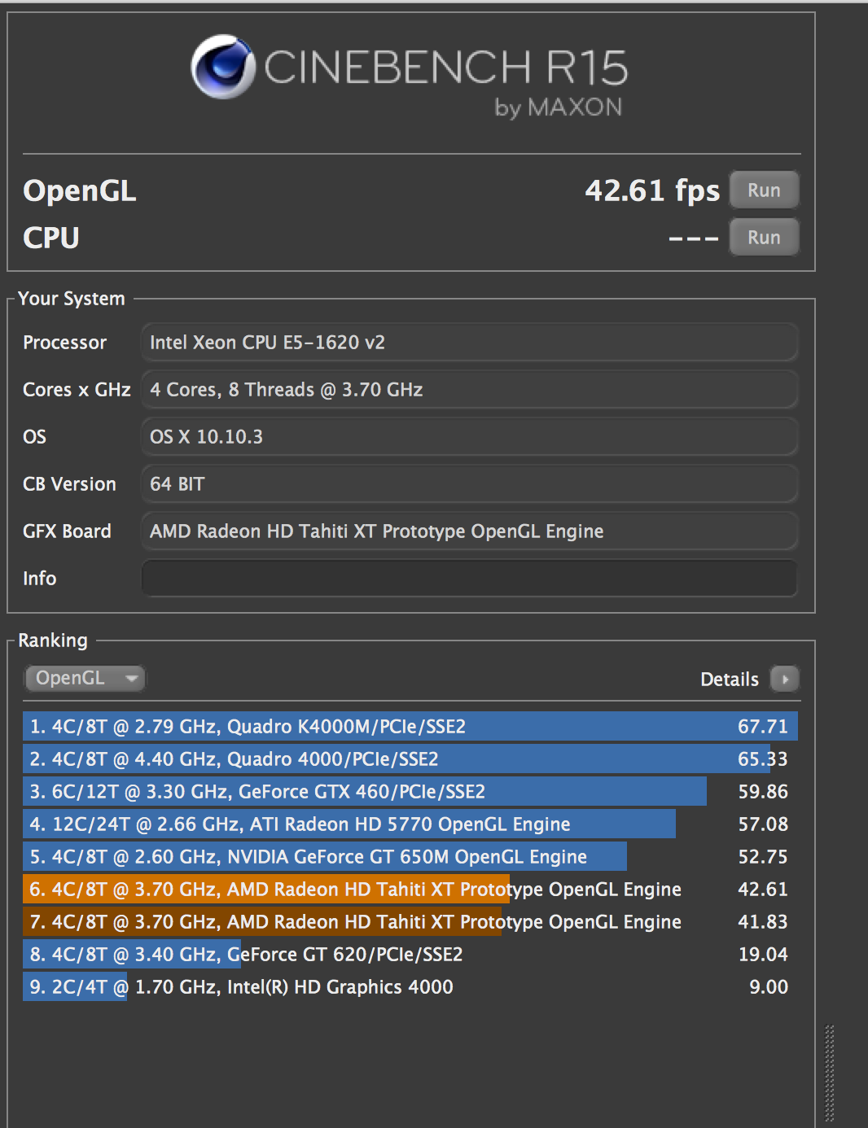
Task: Click the Info text field
Action: (469, 579)
